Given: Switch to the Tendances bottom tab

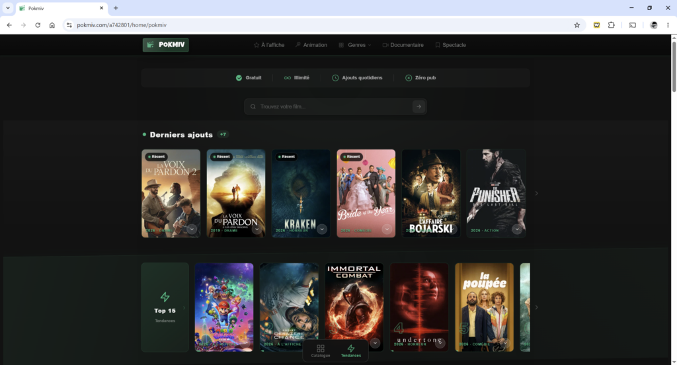Looking at the screenshot, I should pos(350,350).
